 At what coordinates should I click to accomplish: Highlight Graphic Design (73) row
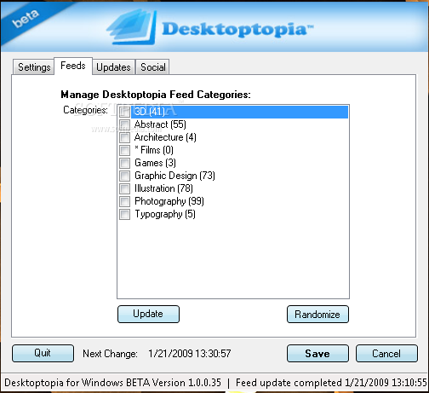[x=174, y=176]
